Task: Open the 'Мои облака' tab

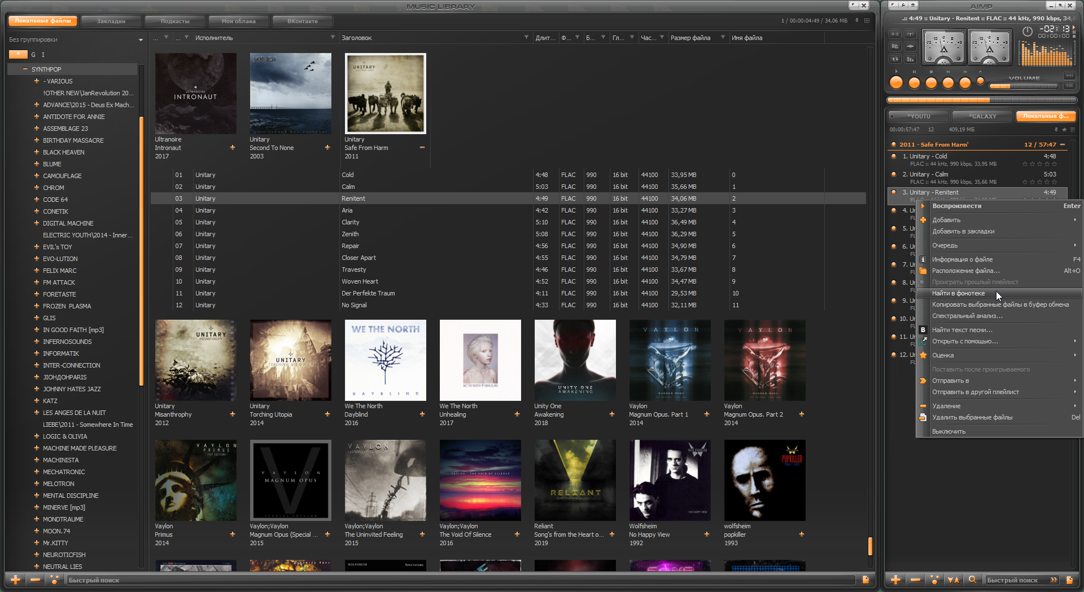Action: [239, 21]
